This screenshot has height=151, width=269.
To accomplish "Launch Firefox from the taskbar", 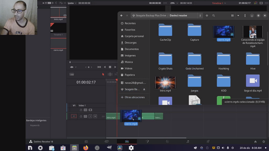I will 85,148.
